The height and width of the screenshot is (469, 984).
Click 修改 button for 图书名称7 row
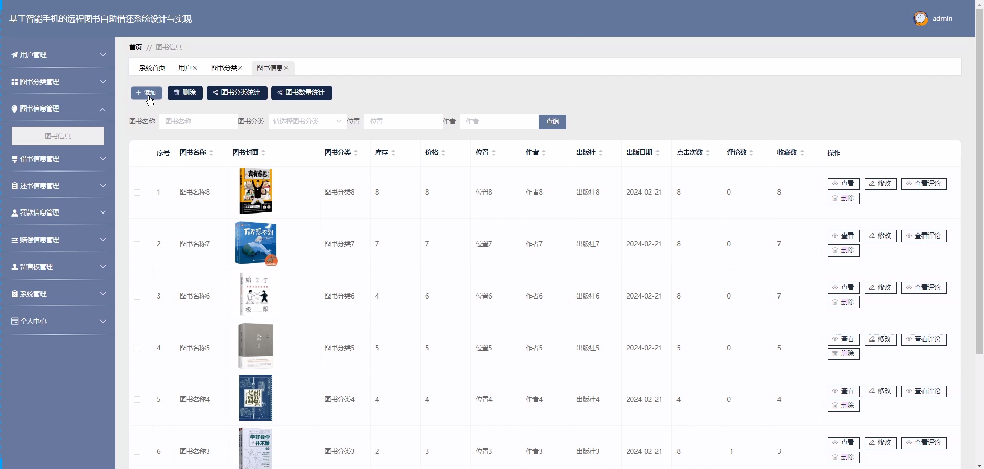(x=880, y=236)
